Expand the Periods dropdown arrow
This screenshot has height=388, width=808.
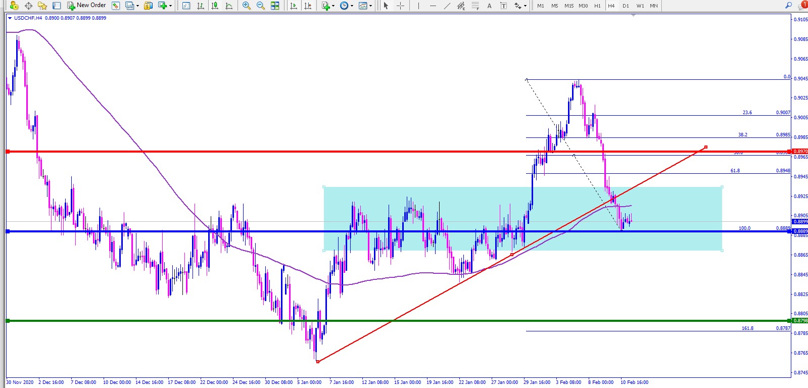coord(352,6)
